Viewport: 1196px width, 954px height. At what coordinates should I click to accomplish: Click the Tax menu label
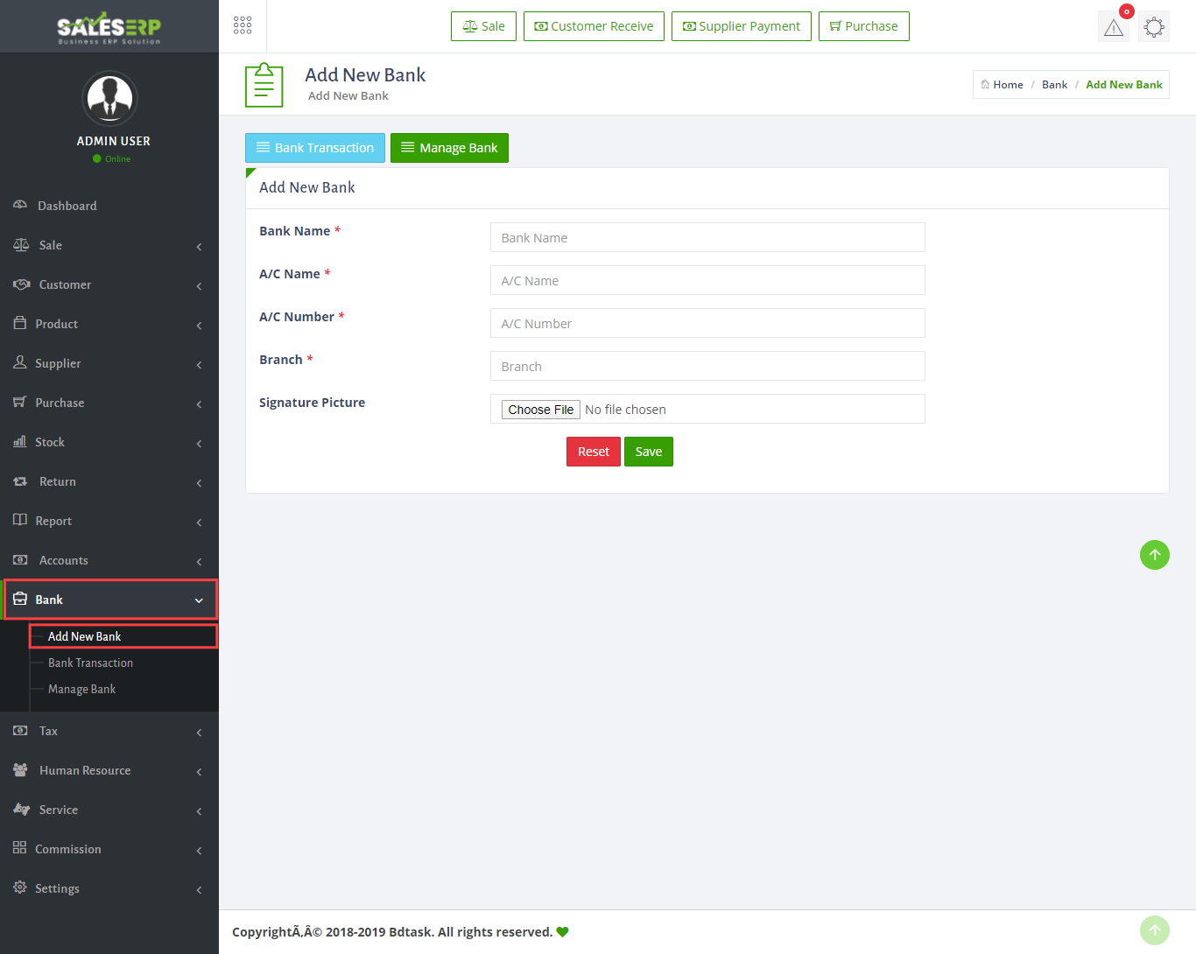pos(48,731)
